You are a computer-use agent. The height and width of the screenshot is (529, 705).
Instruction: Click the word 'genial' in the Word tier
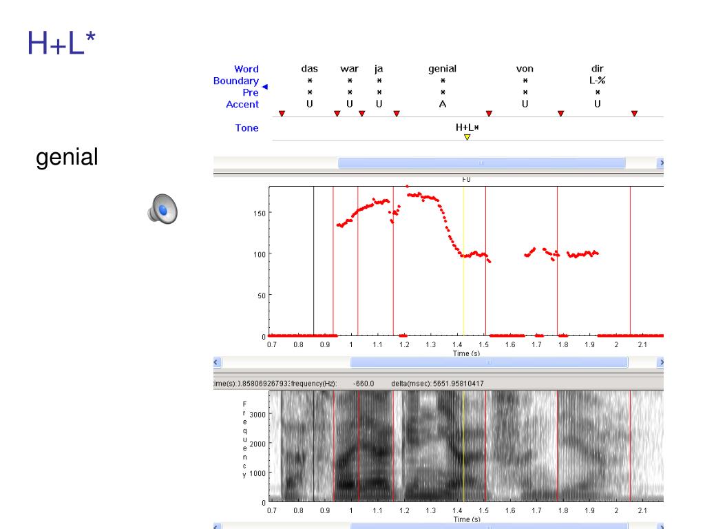coord(443,69)
